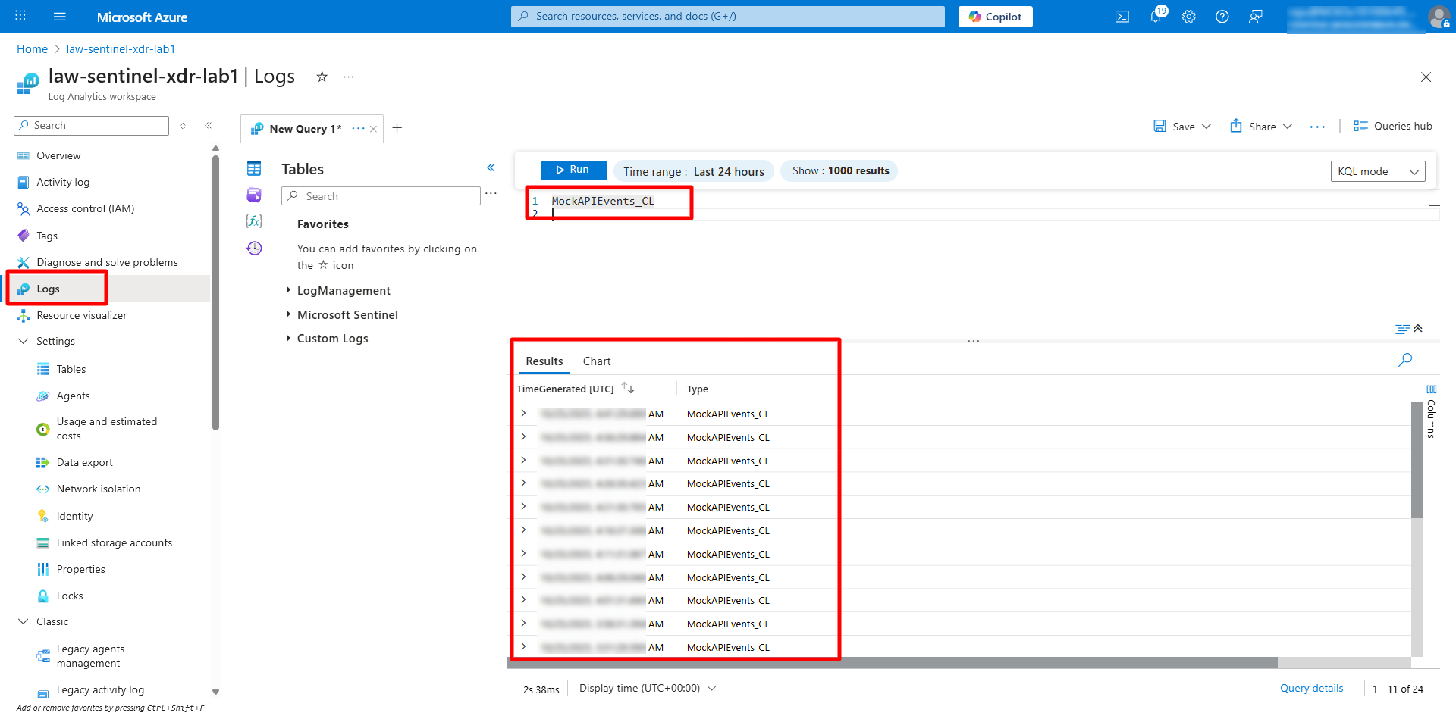
Task: Open Overview in the sidebar
Action: pyautogui.click(x=58, y=155)
